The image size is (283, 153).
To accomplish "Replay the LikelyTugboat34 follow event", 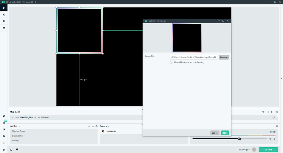I will (x=273, y=118).
